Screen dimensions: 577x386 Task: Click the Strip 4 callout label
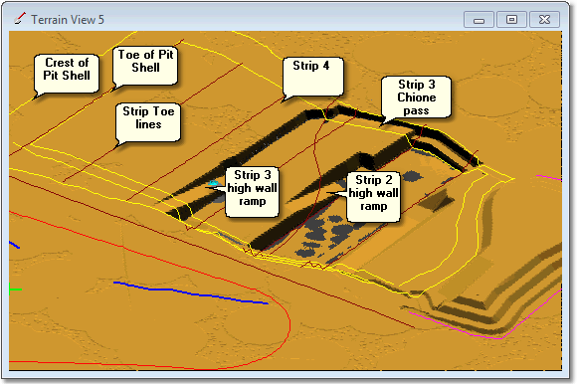tap(313, 77)
